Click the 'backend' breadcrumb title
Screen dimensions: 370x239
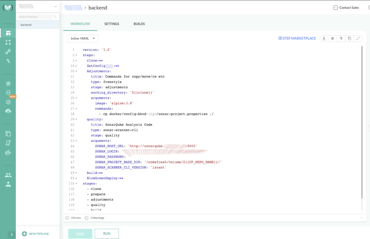(x=98, y=8)
